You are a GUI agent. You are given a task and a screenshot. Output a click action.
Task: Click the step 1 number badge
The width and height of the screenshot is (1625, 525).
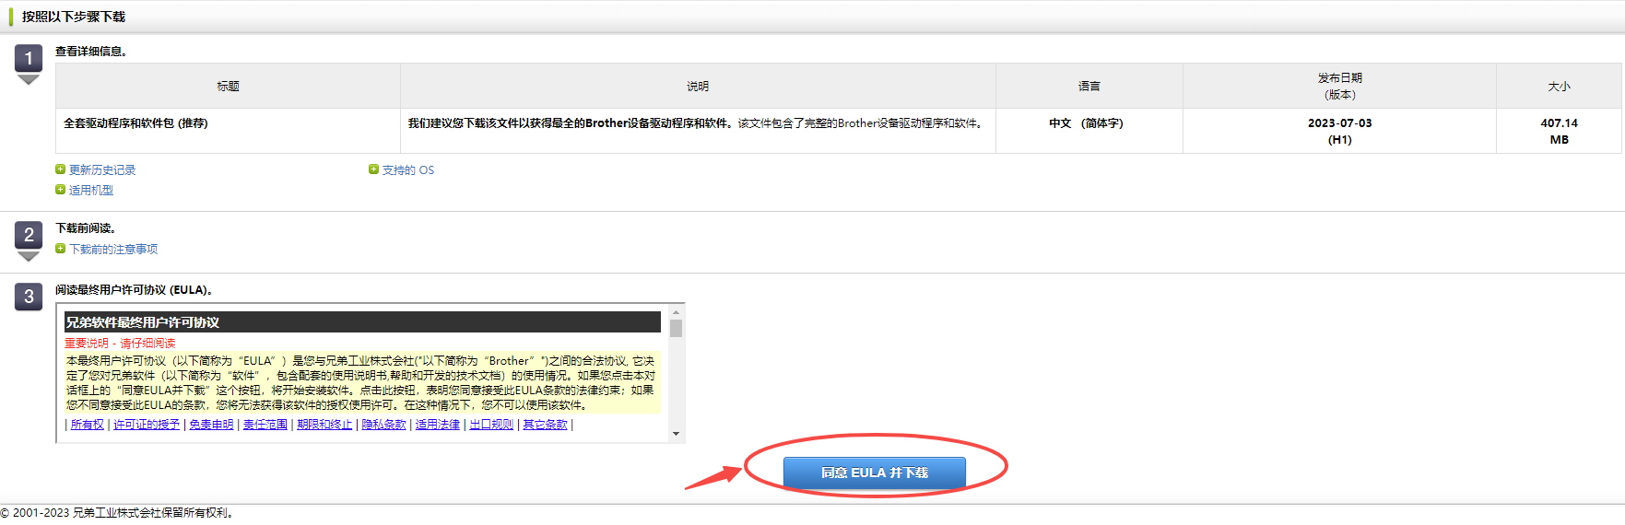pyautogui.click(x=29, y=59)
